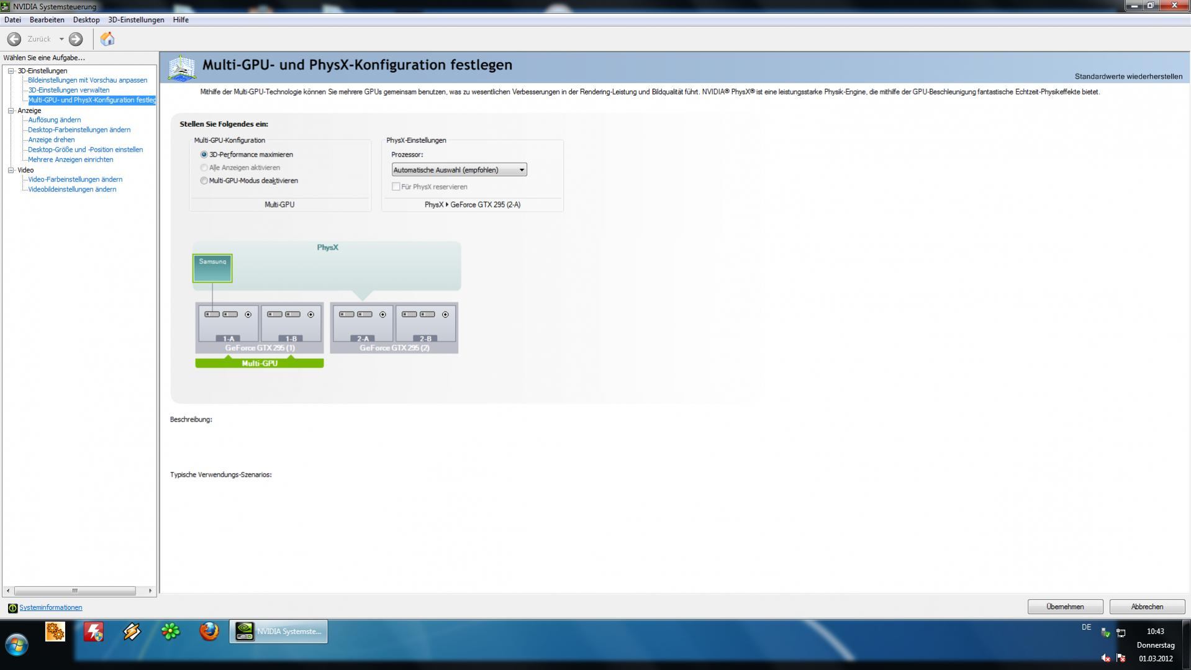Select 3D-Performance maximieren radio button
Viewport: 1191px width, 670px height.
pyautogui.click(x=204, y=155)
